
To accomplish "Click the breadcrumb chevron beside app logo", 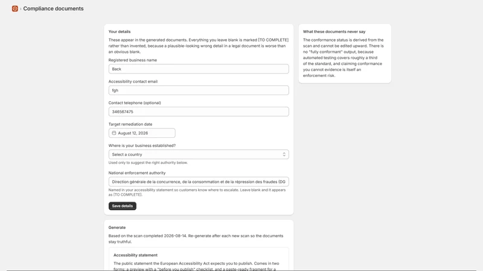I will point(21,9).
